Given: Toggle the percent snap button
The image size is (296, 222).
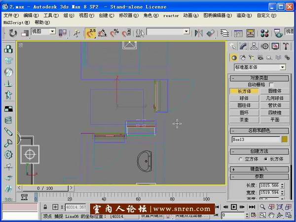Looking at the screenshot, I should 114,33.
